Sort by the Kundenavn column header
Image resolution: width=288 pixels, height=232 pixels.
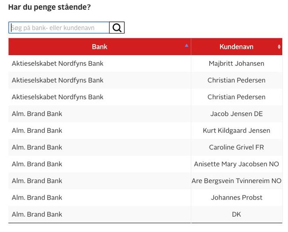tap(237, 46)
